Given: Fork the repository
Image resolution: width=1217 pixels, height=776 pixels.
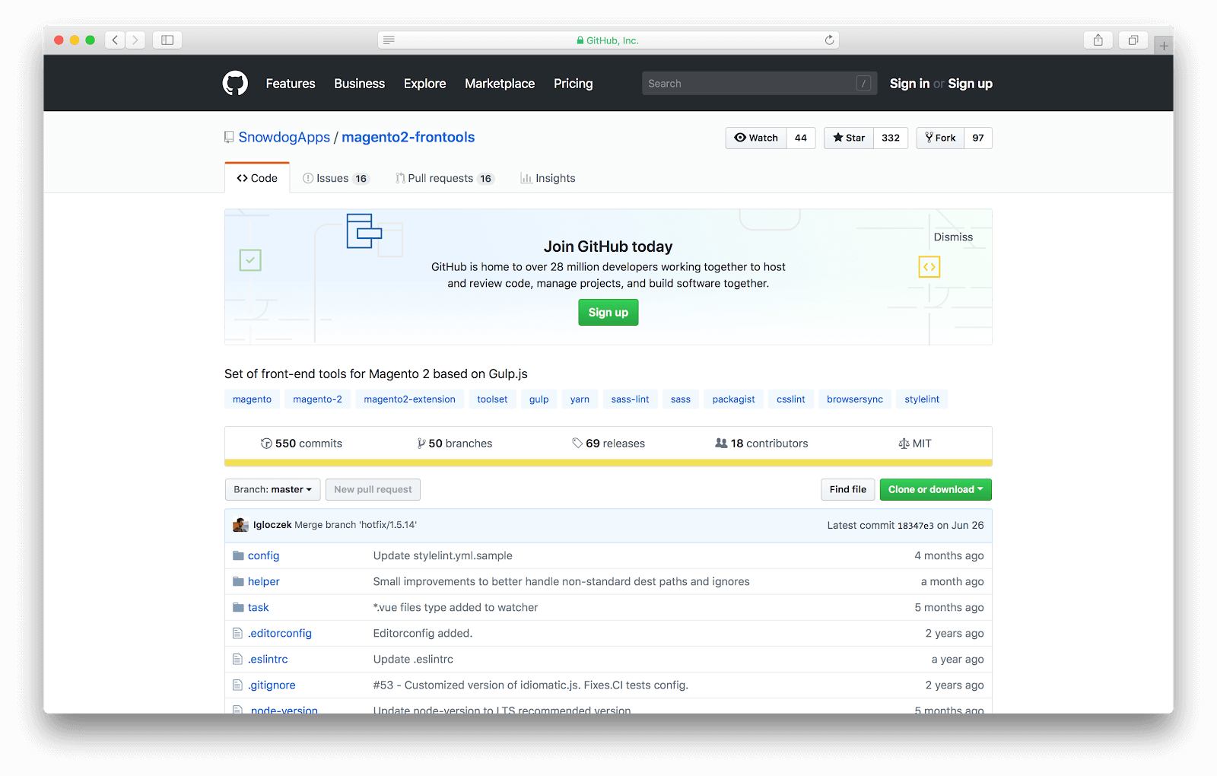Looking at the screenshot, I should click(940, 138).
